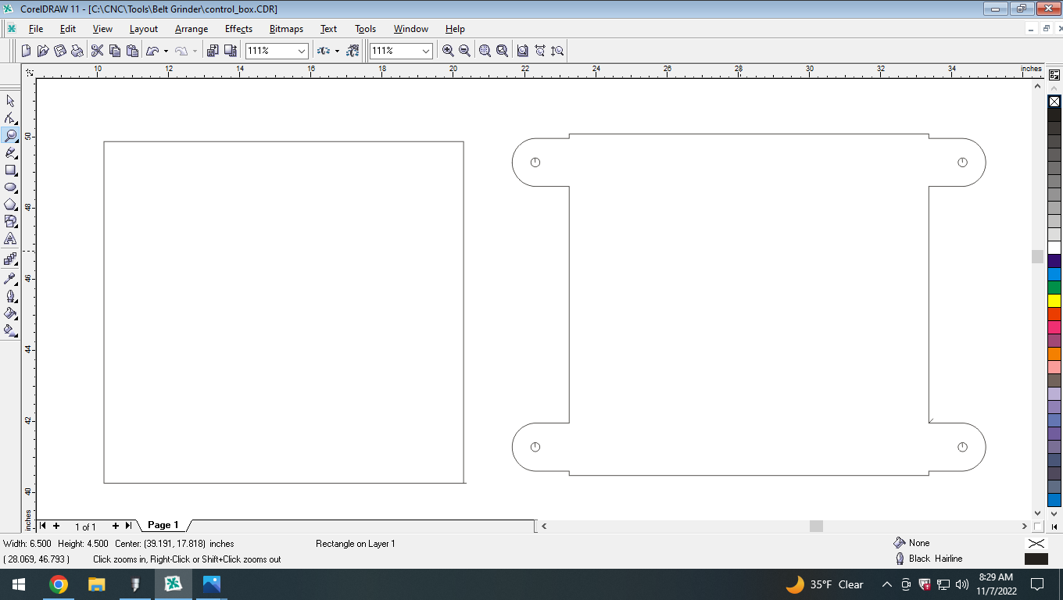Open the Eyedropper tool
The image size is (1063, 600).
11,279
